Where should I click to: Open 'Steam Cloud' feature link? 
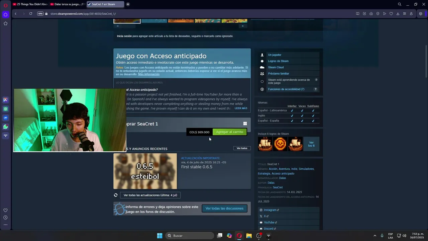pyautogui.click(x=276, y=67)
